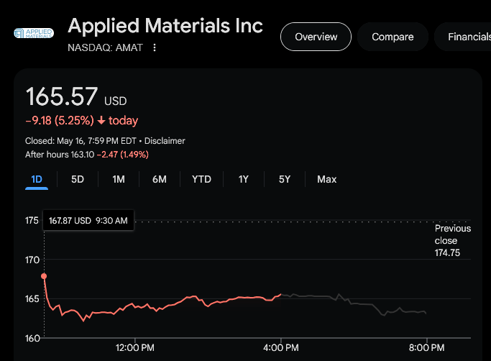
Task: Select the 1D time range
Action: (37, 180)
